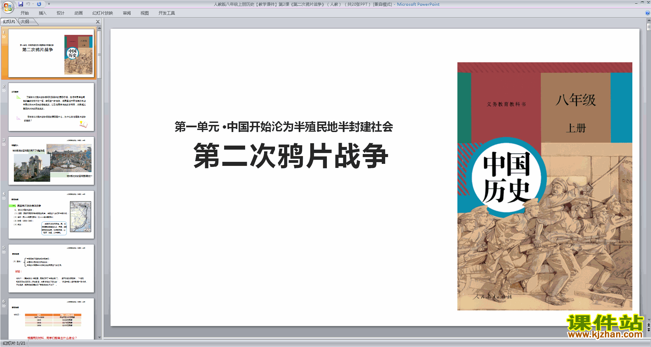Click status bar text 幻灯片 1/21
651x347 pixels.
pos(14,343)
